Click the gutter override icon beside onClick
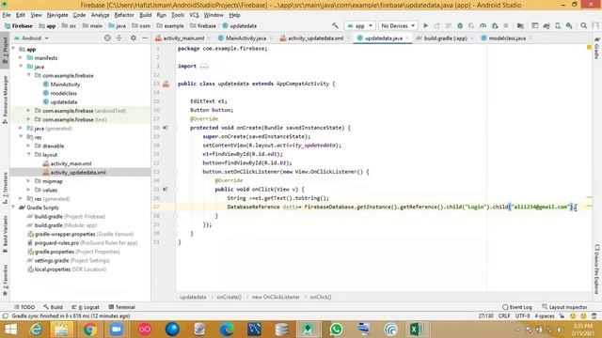Screen dimensions: 602x338 pyautogui.click(x=166, y=190)
